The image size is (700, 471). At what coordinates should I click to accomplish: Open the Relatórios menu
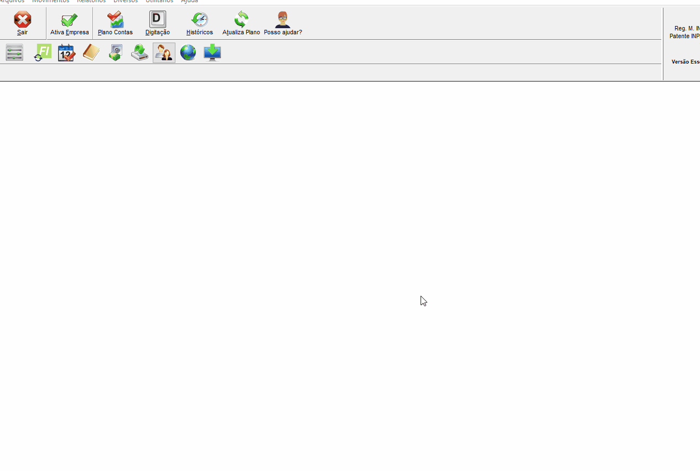[91, 2]
